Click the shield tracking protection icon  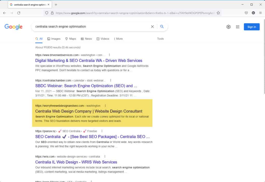(x=47, y=13)
